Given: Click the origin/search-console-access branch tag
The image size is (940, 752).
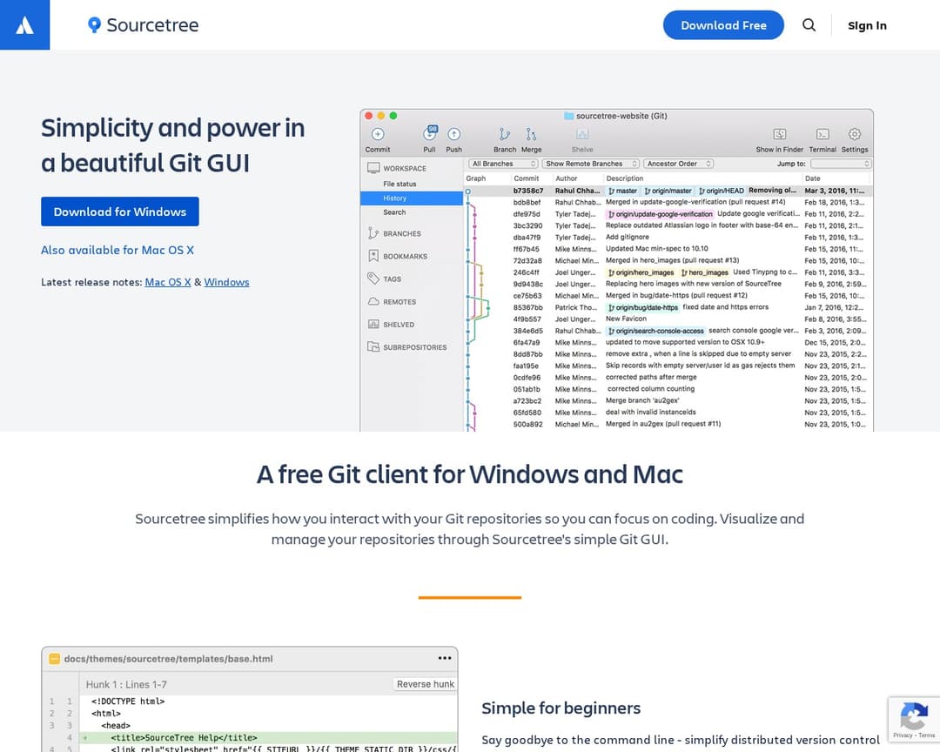Looking at the screenshot, I should point(656,331).
